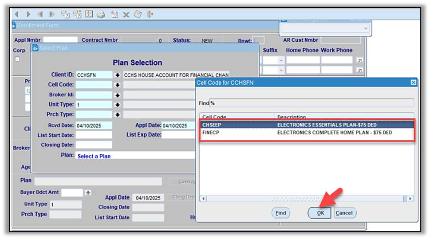Click the first block double-arrow toolbar icon

pos(40,14)
